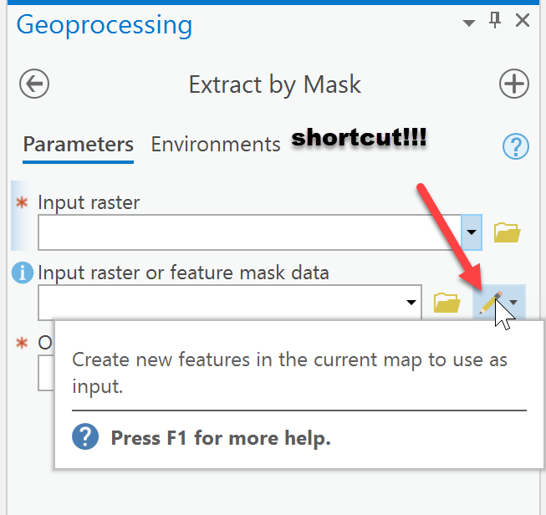Click the Extract by Mask tool title
This screenshot has width=546, height=515.
(274, 84)
